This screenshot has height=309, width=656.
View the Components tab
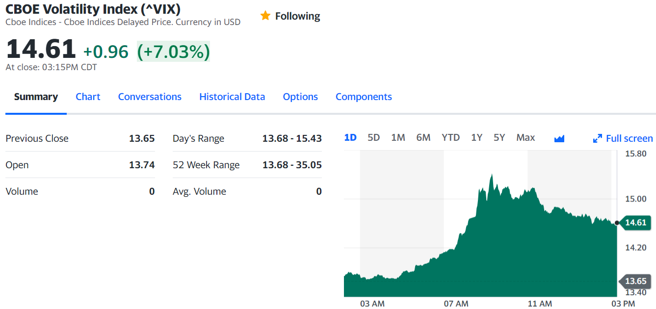click(364, 97)
